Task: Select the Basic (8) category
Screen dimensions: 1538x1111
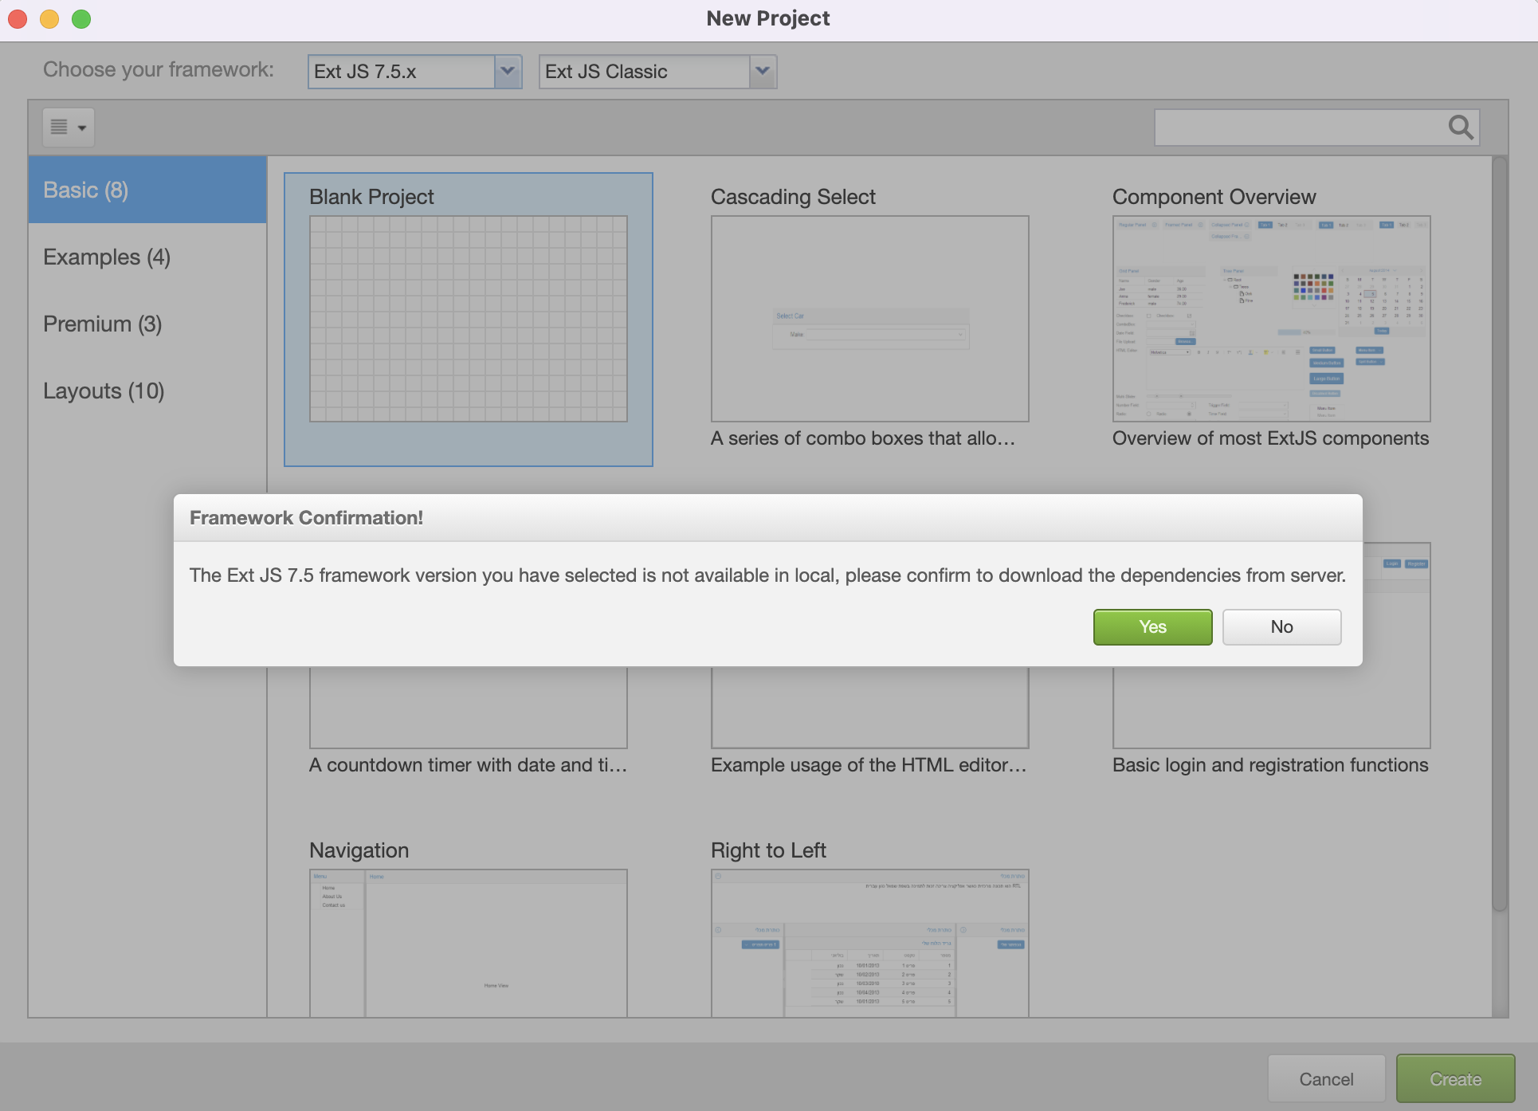Action: tap(147, 190)
